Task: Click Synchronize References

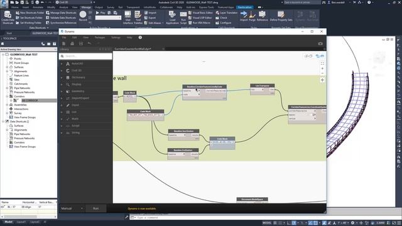Action: (61, 23)
